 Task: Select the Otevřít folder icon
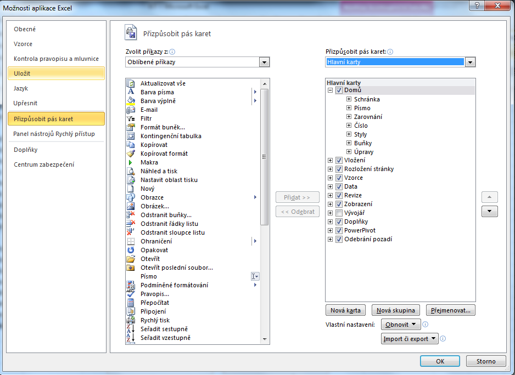(131, 259)
